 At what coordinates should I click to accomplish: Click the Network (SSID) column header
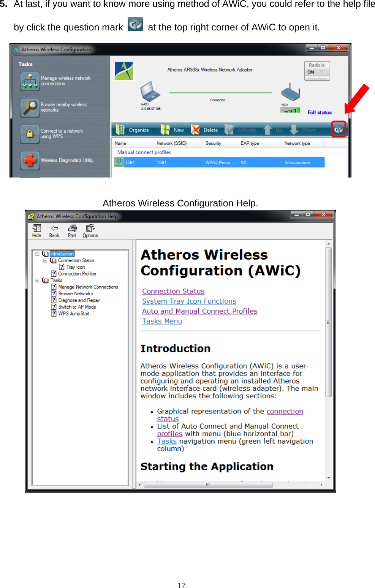click(x=178, y=143)
